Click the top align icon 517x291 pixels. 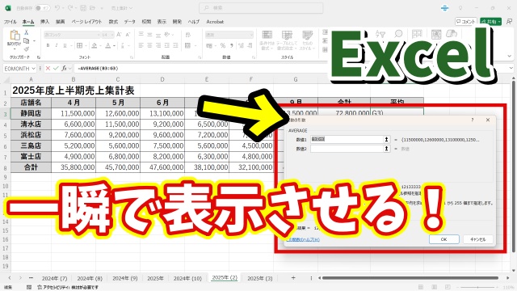click(141, 34)
